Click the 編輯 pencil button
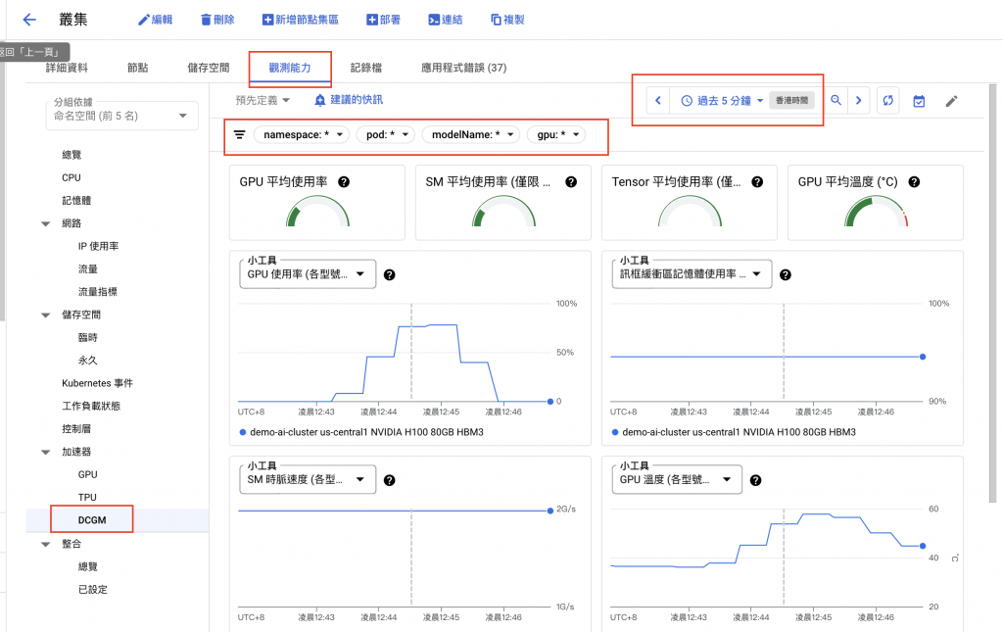 coord(156,20)
